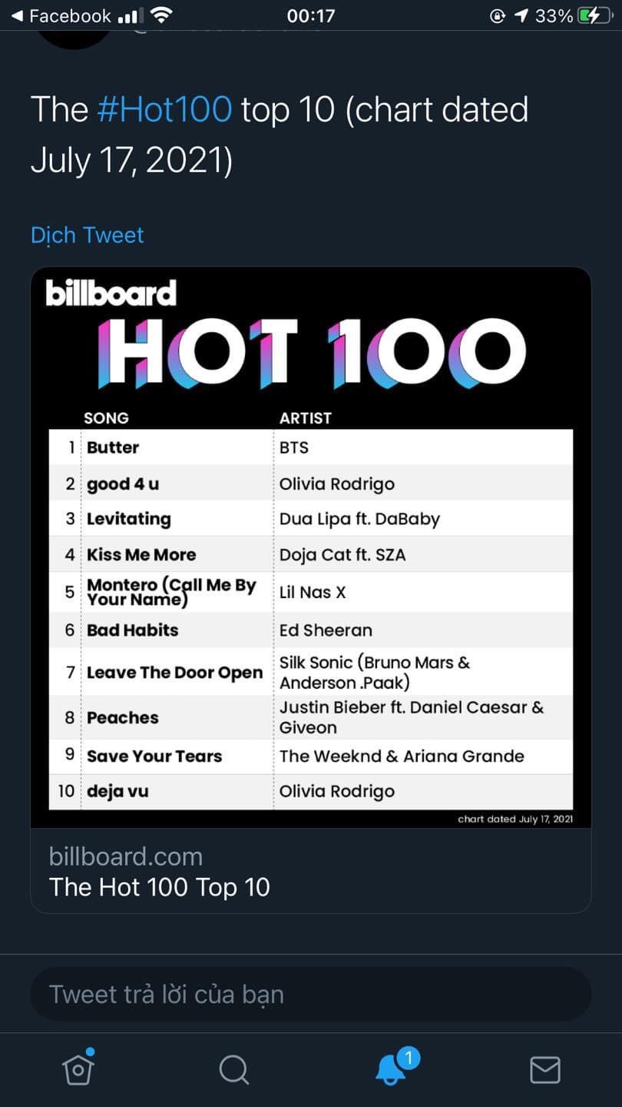Open Notifications bell icon
622x1107 pixels.
pyautogui.click(x=392, y=1069)
